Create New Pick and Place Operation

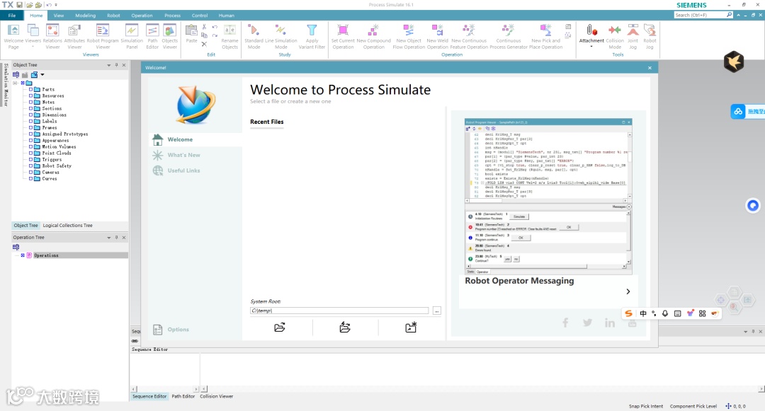pyautogui.click(x=545, y=37)
